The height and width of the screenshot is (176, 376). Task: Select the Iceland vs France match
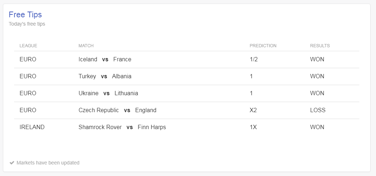click(x=105, y=59)
